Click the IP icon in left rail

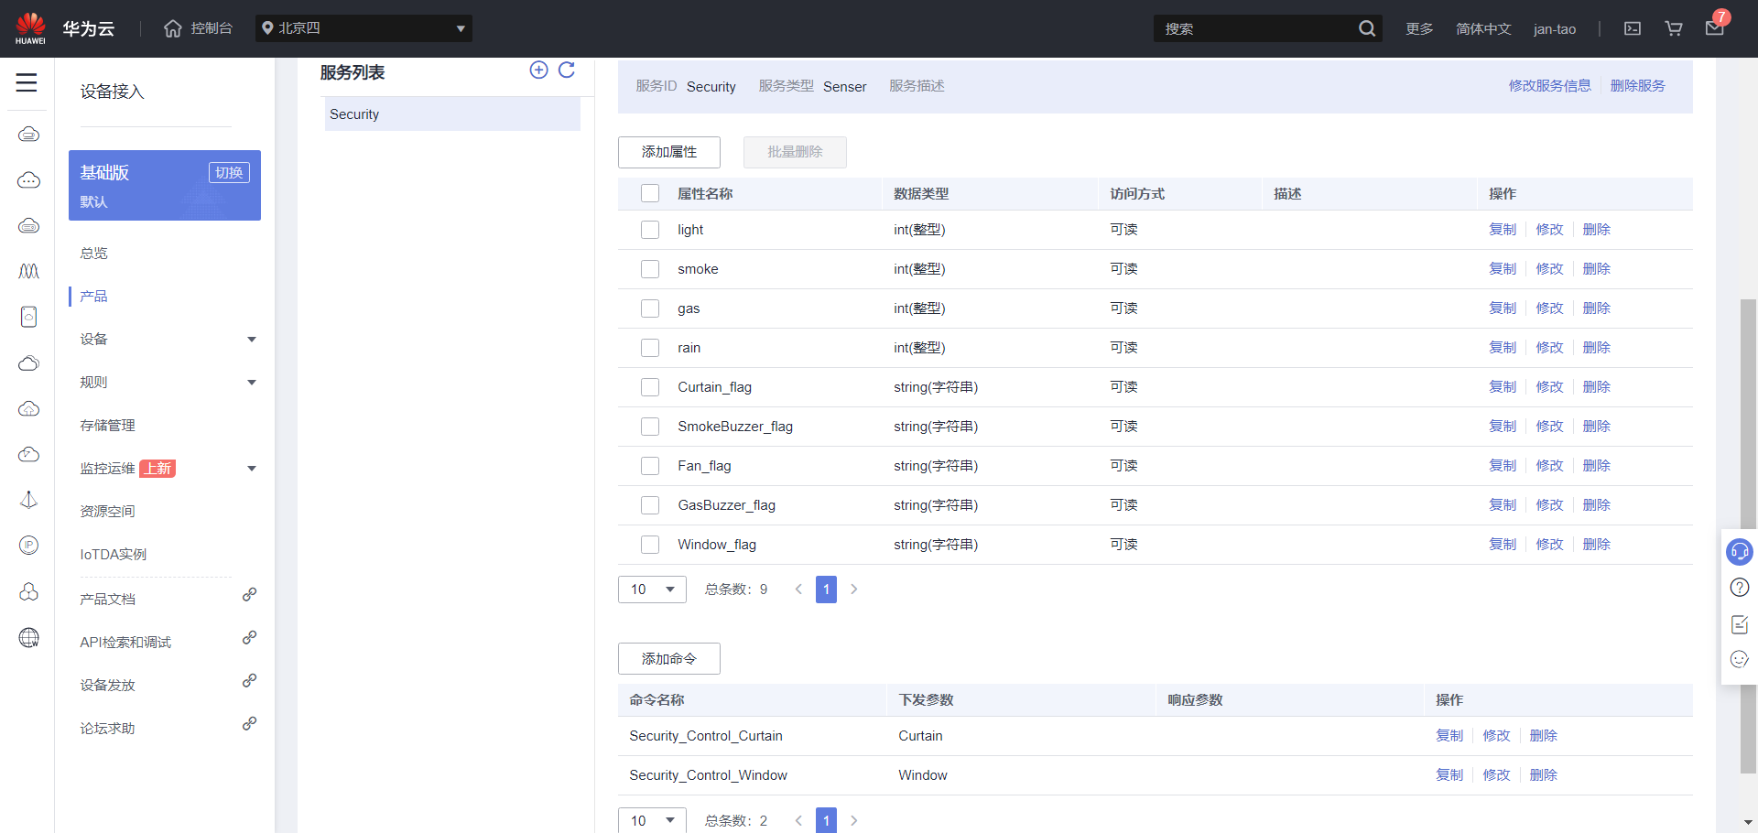click(29, 546)
